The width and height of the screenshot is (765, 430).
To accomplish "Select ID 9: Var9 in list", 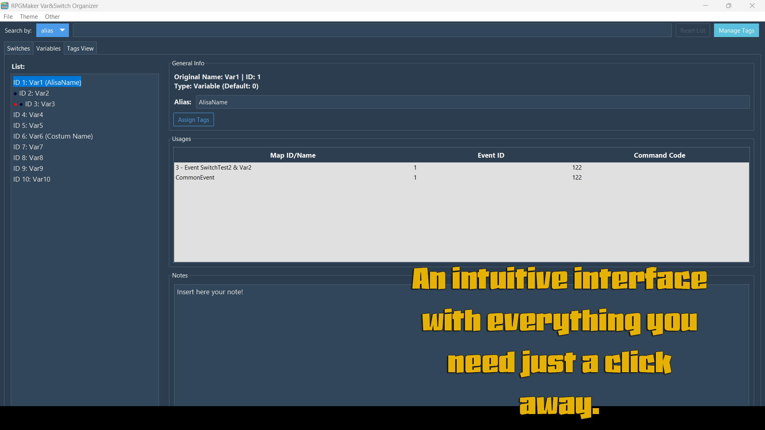I will 28,168.
